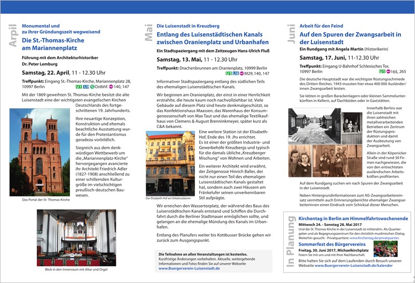415x283 pixels.
Task: Click the U1 icon under Schlesisches Tor Treffpunkt
Action: tap(382, 72)
